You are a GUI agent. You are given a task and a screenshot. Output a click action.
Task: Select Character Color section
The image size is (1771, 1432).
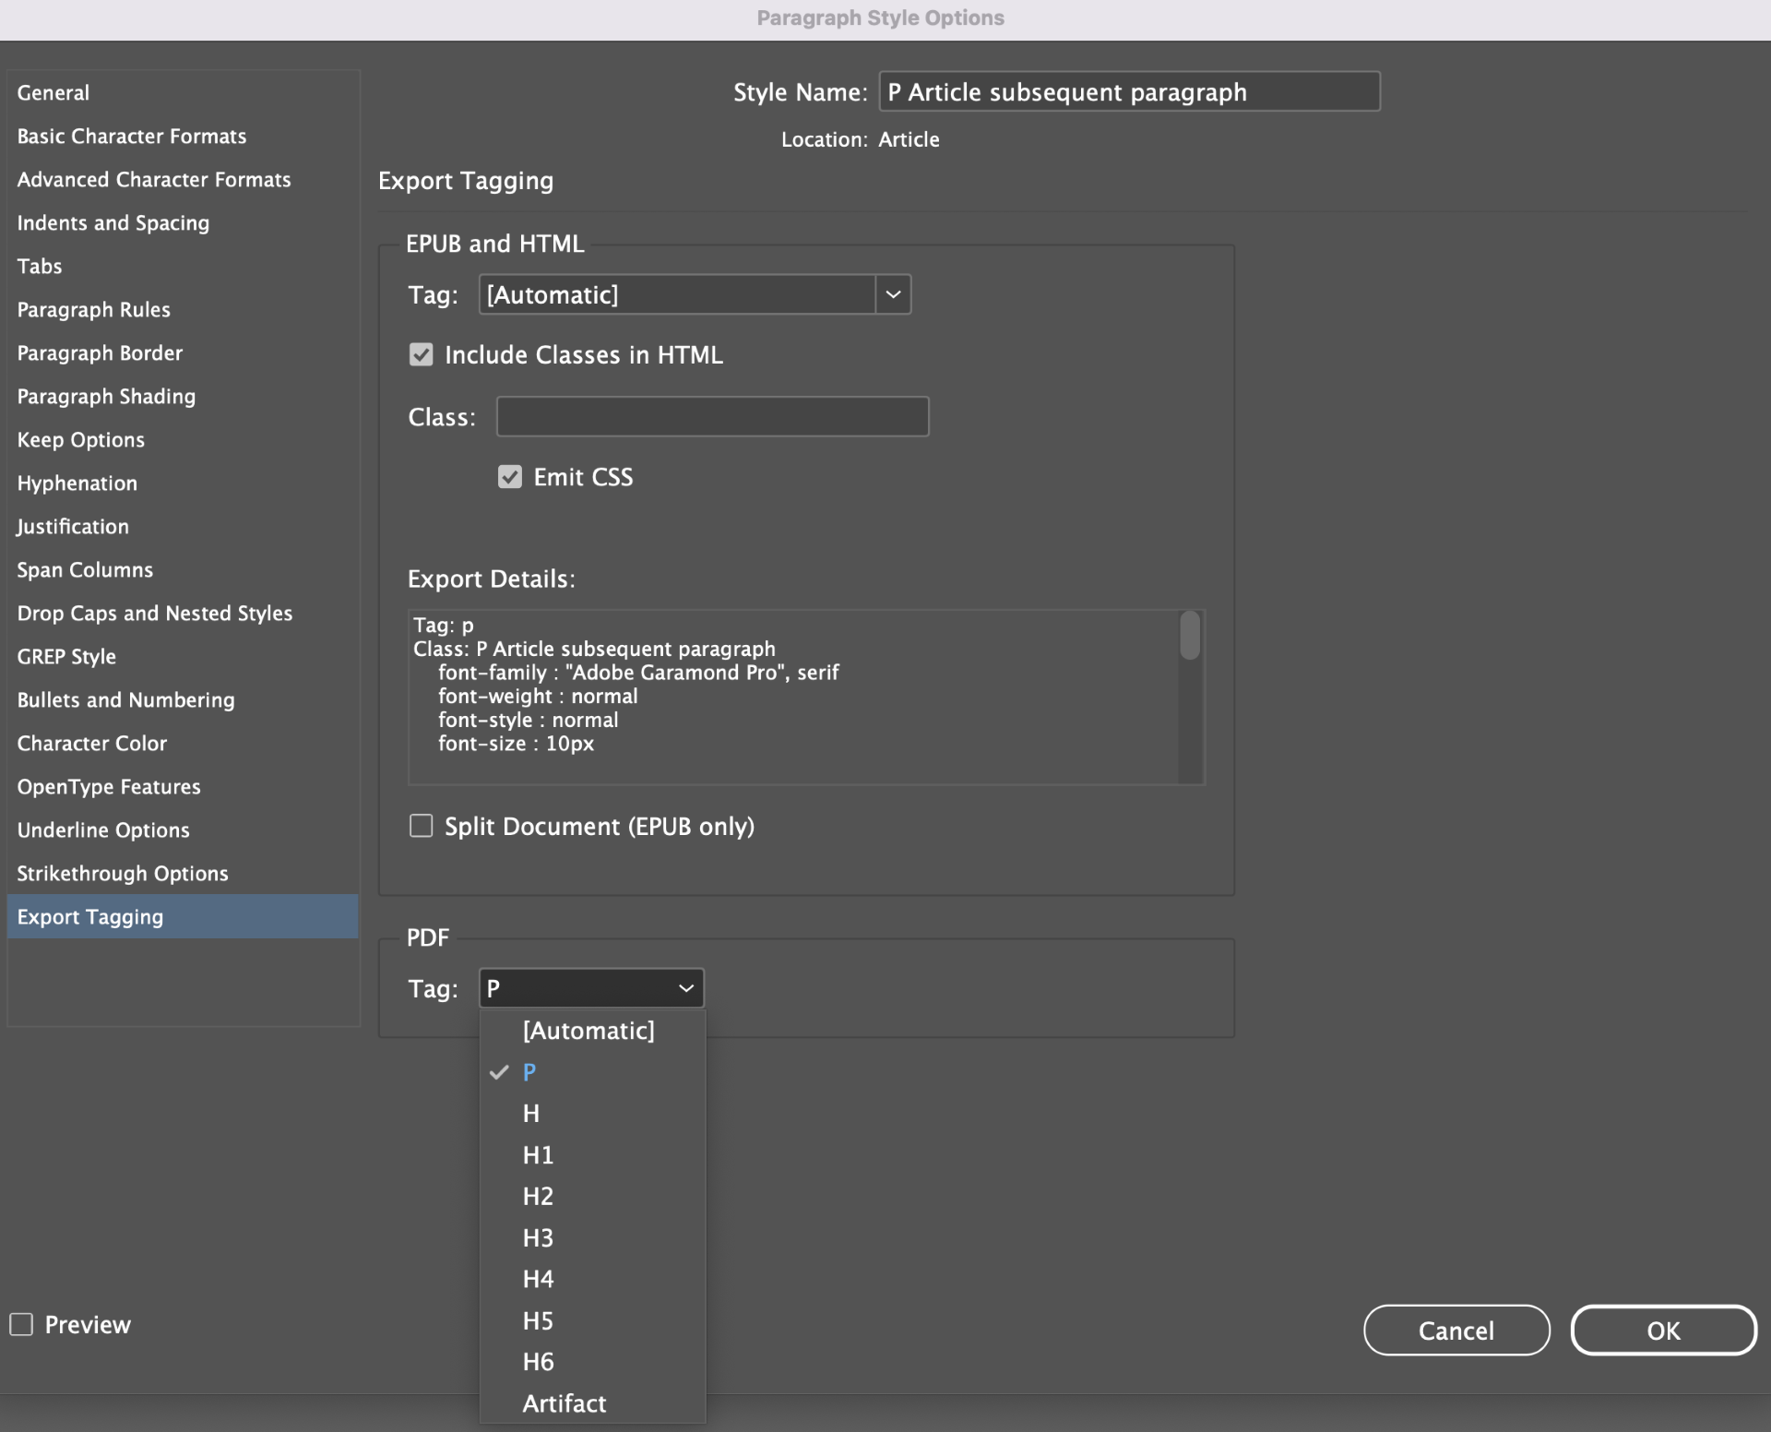(x=91, y=743)
